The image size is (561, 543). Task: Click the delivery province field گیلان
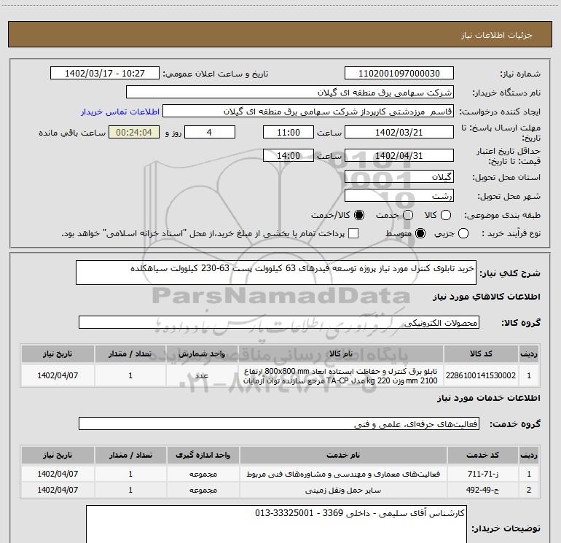click(399, 176)
